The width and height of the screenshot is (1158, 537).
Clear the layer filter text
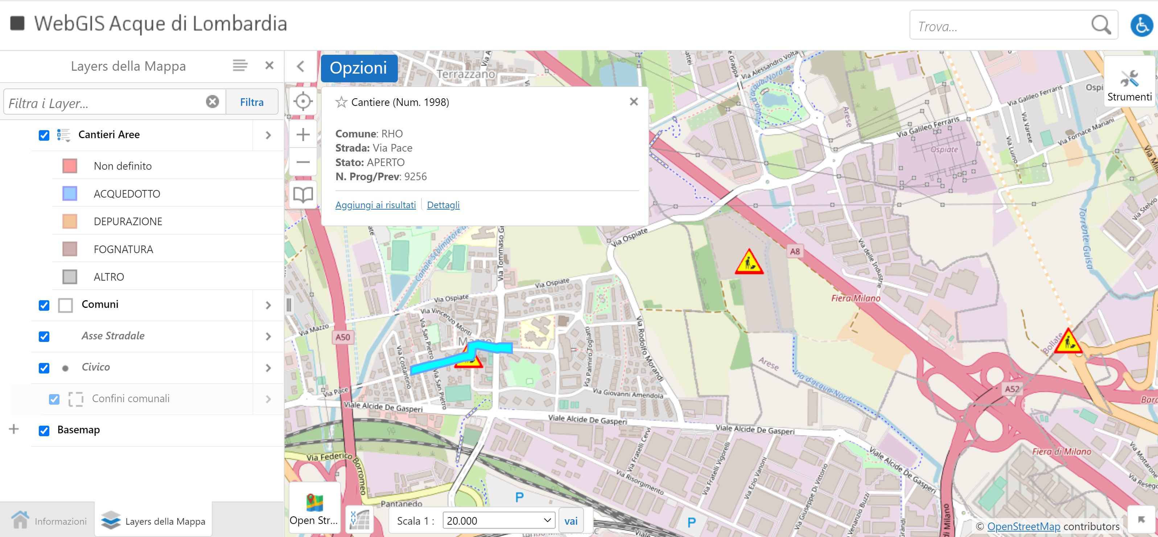213,102
